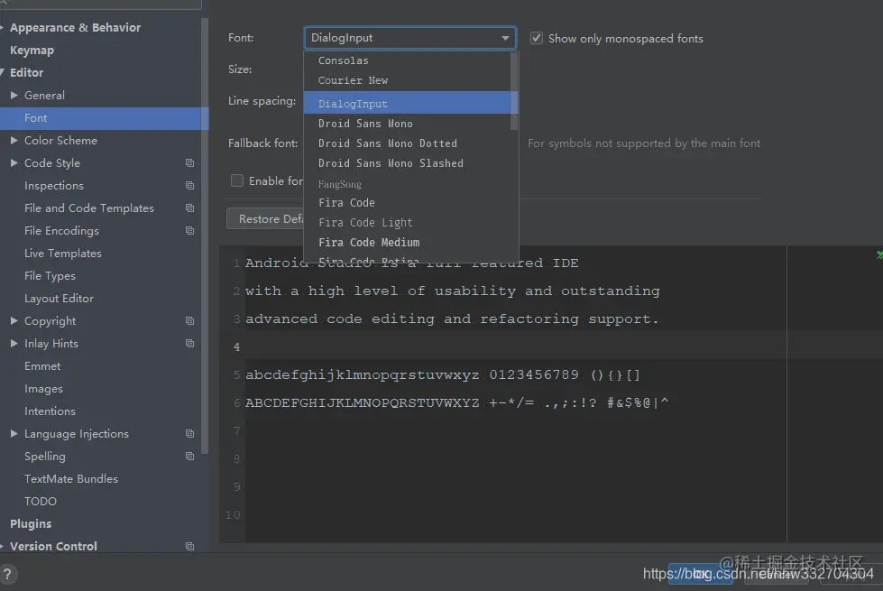
Task: Click preview line 'with a high level'
Action: coord(452,291)
